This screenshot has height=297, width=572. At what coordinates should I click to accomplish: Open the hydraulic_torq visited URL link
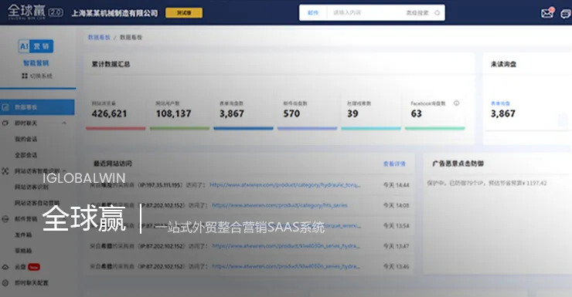tap(285, 185)
